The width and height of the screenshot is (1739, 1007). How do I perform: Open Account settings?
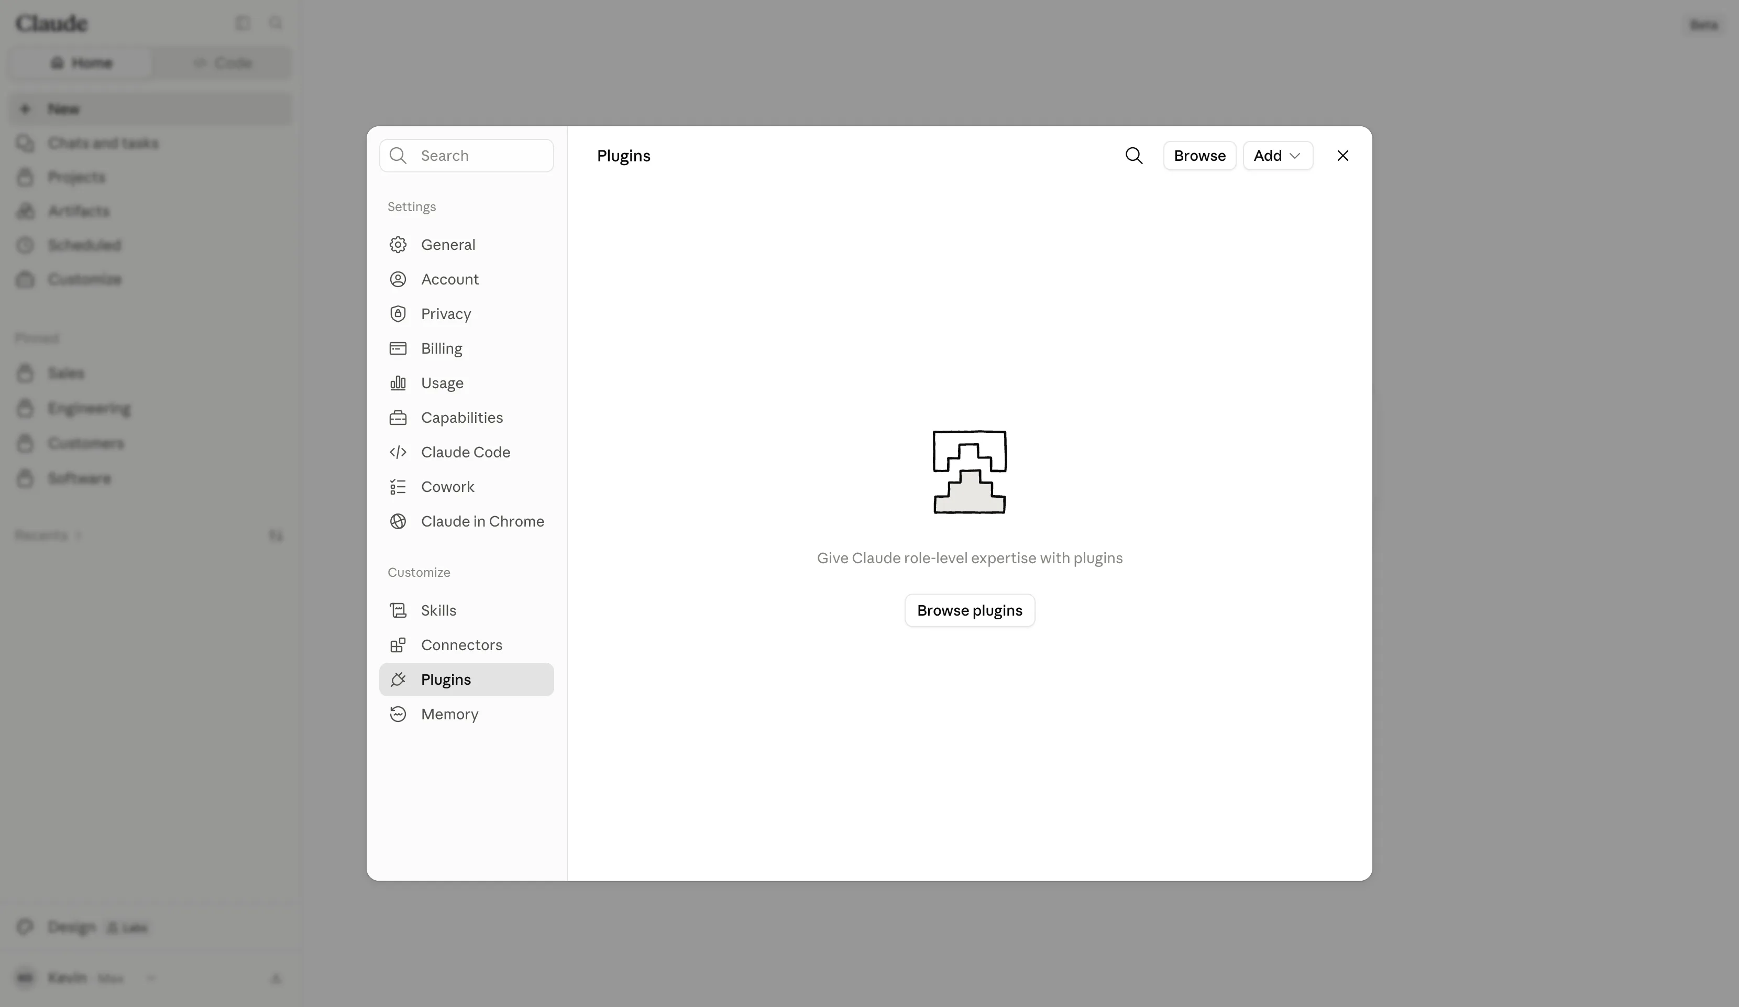point(466,279)
